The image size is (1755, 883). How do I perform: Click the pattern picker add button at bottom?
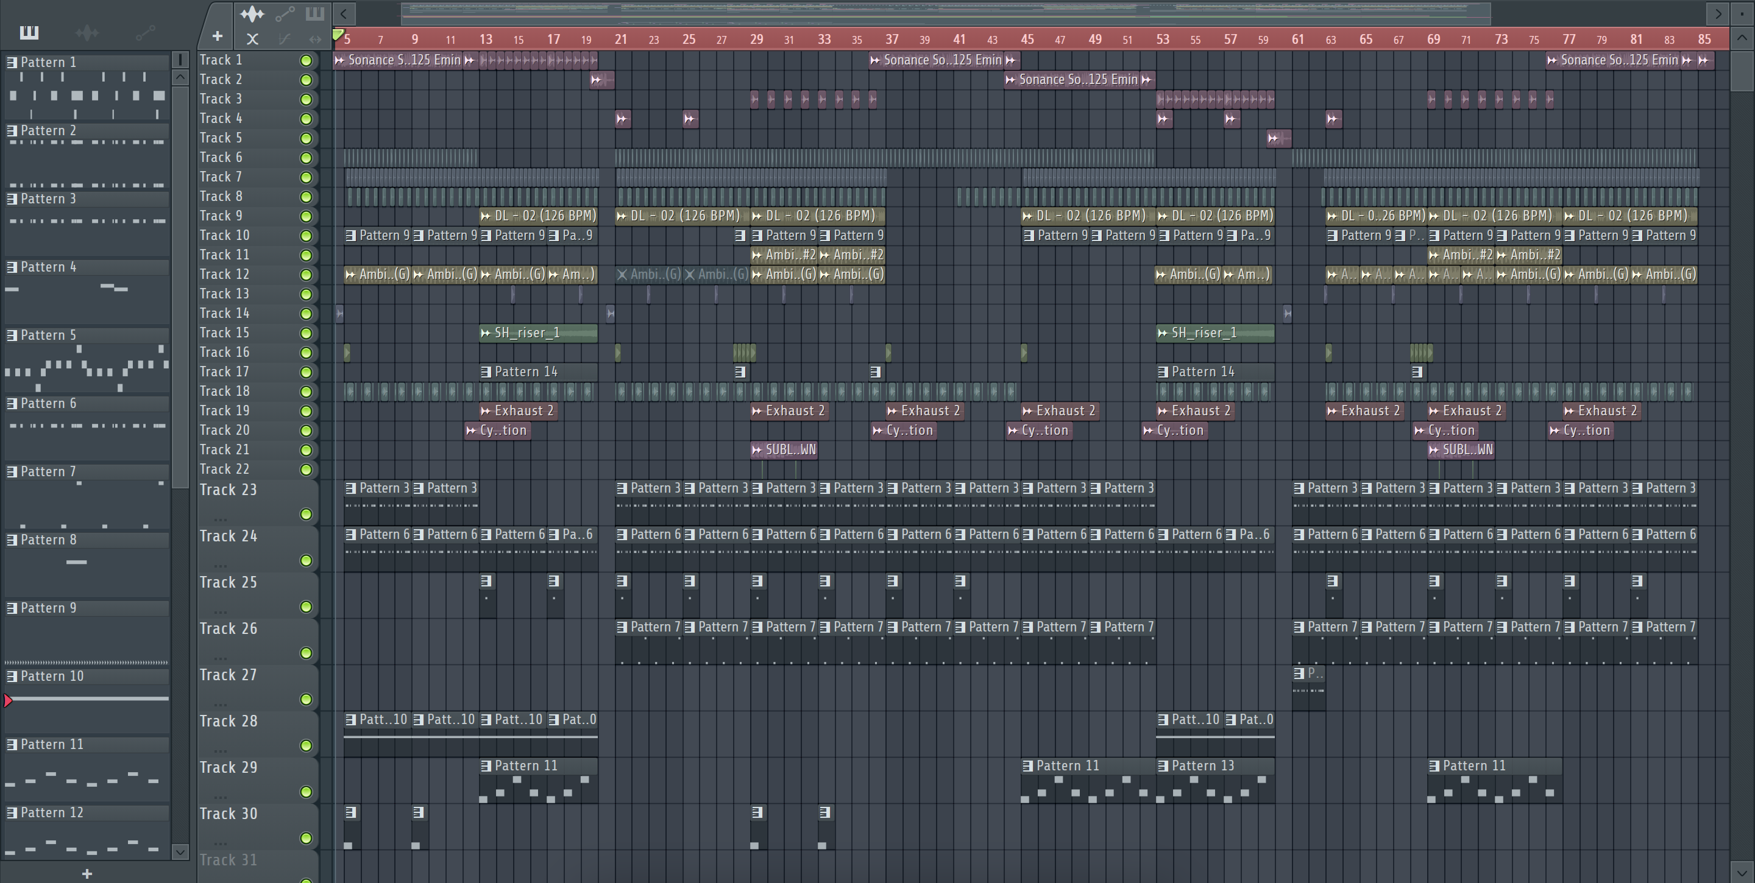[x=87, y=873]
